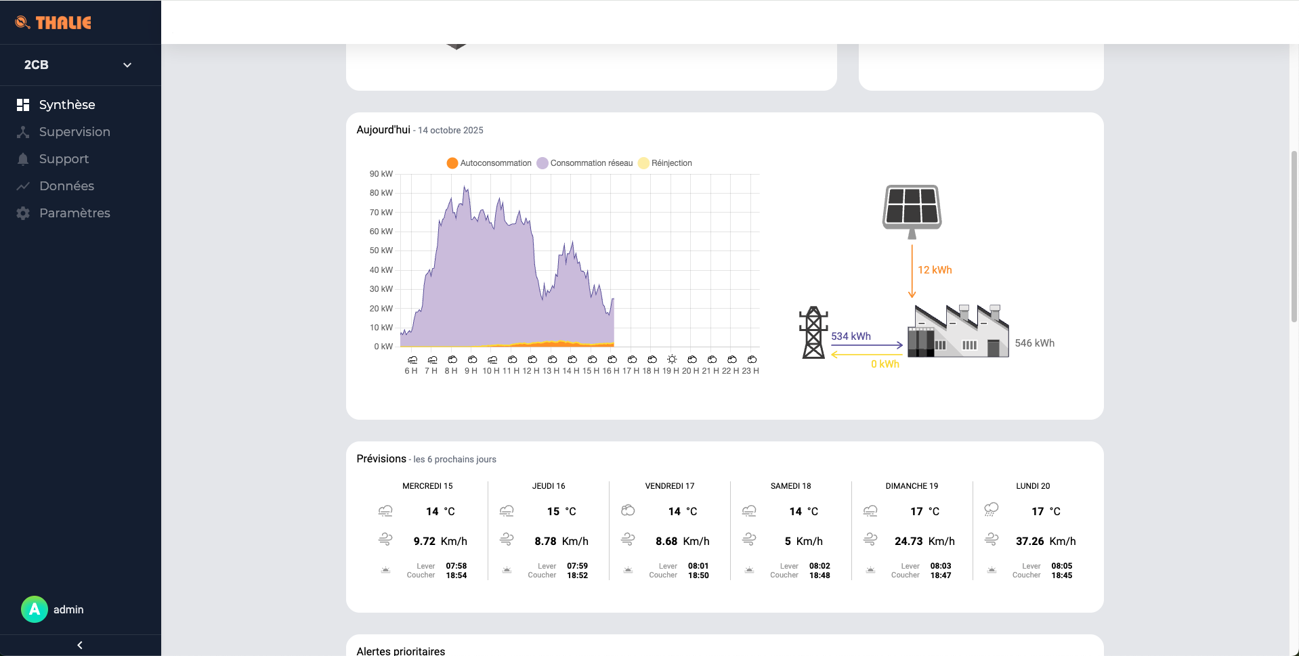Click the sunrise icon under Mercredi 15
1299x656 pixels.
point(385,569)
